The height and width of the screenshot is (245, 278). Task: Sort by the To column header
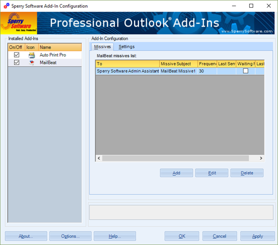pyautogui.click(x=127, y=64)
